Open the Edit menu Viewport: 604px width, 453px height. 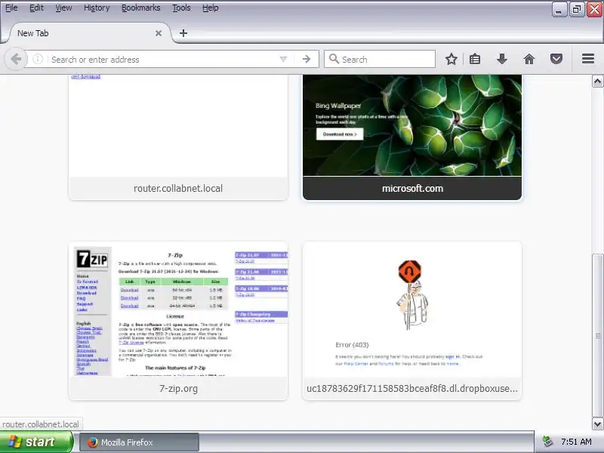click(x=36, y=8)
